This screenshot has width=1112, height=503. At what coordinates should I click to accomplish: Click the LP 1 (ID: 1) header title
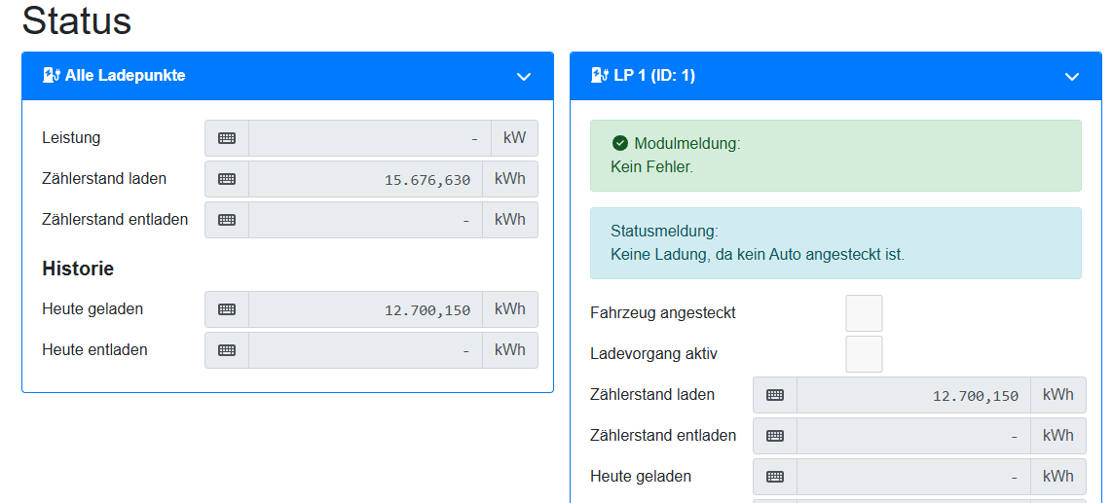tap(654, 75)
